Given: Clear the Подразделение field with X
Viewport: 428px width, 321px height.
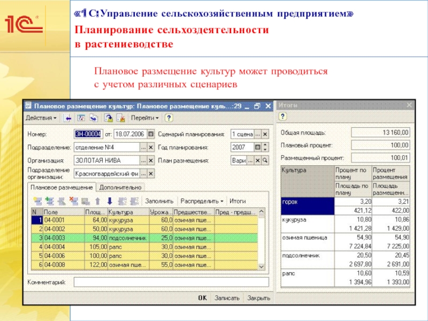Looking at the screenshot, I should click(x=151, y=148).
